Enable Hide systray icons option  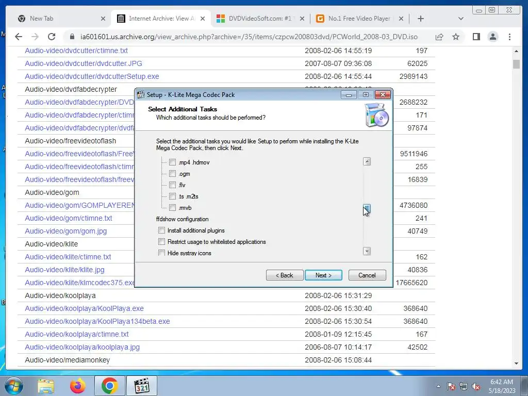click(x=161, y=253)
